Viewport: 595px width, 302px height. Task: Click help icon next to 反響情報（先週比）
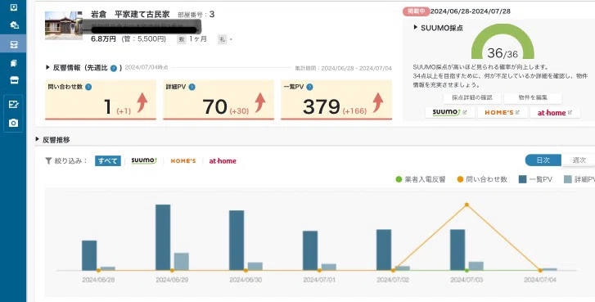114,68
